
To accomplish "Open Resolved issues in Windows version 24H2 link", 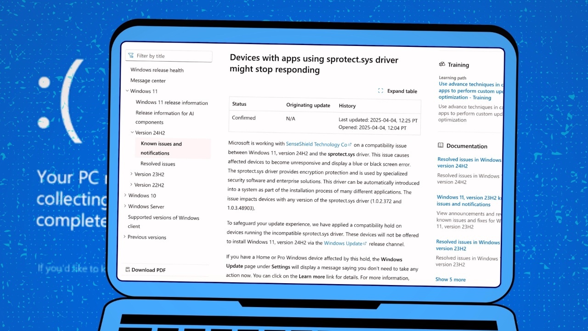I will click(x=469, y=163).
